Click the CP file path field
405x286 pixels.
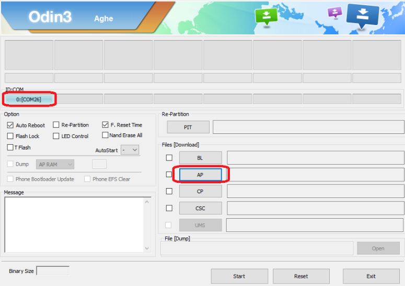tap(316, 191)
